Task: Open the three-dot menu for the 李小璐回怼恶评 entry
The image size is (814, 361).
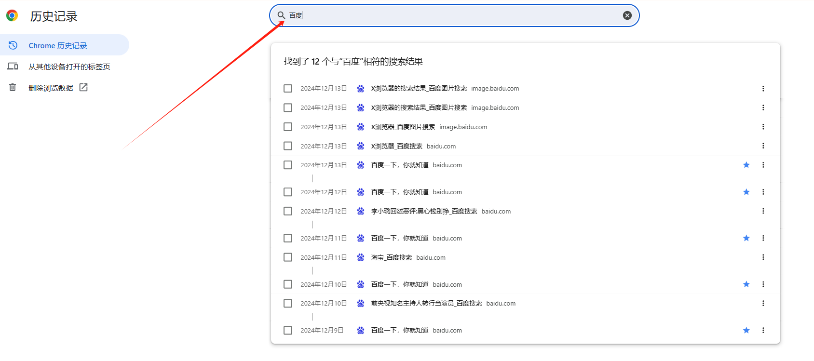Action: click(x=763, y=211)
